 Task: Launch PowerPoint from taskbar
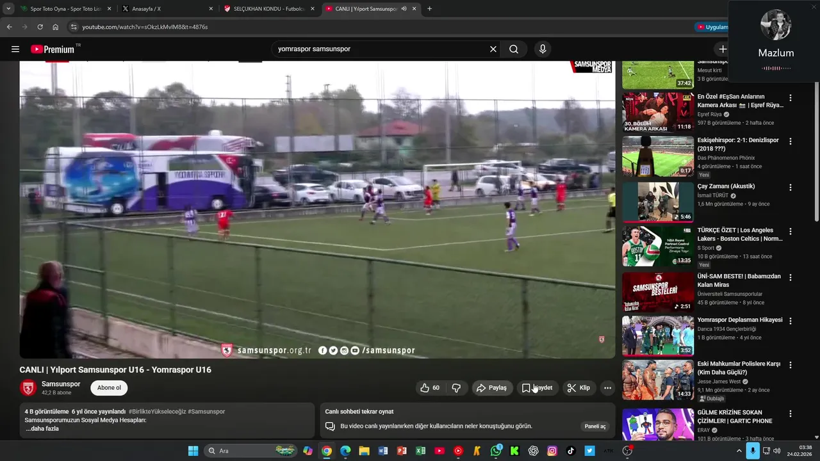point(402,451)
